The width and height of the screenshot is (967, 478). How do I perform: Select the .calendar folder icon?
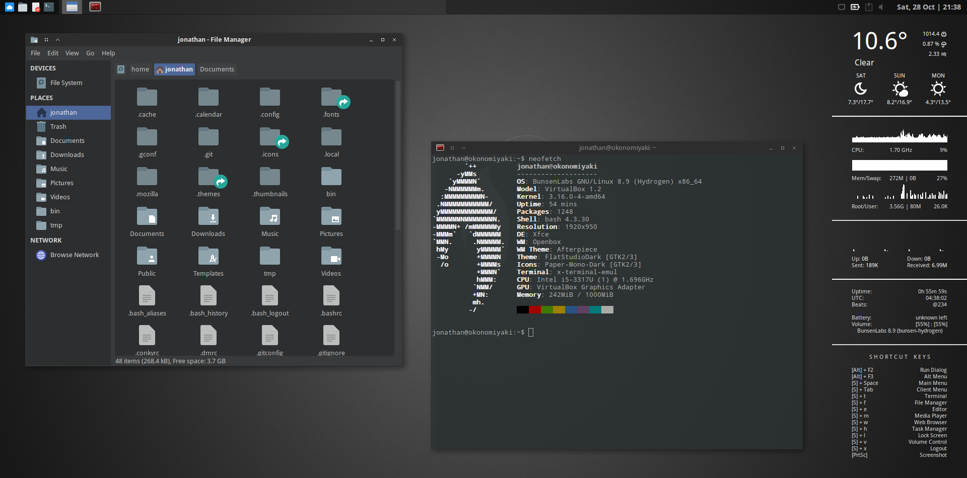click(209, 97)
